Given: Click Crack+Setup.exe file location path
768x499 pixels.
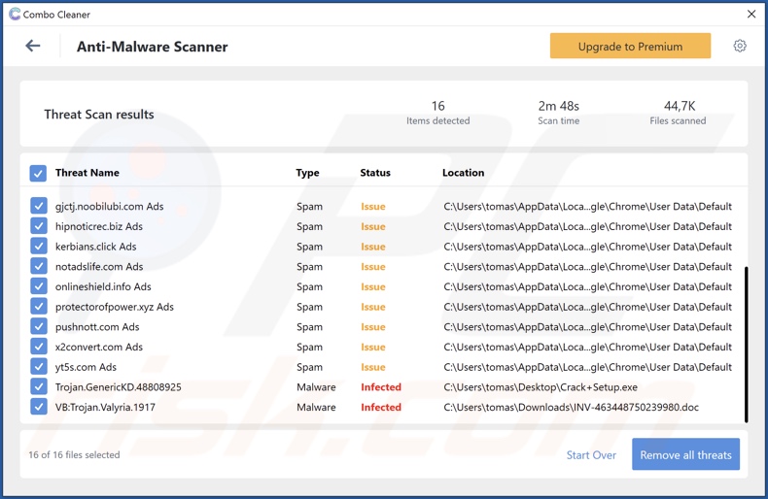Looking at the screenshot, I should (541, 387).
